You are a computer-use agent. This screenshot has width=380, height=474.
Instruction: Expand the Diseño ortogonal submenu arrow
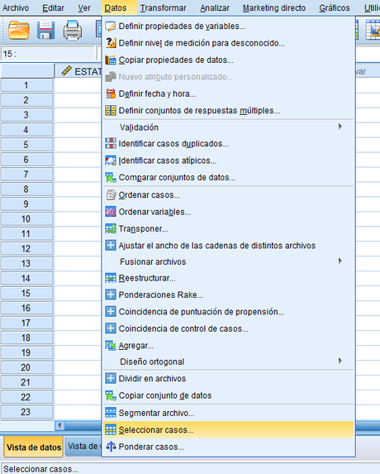[340, 361]
